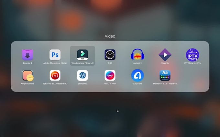Click the 'Downie 4' label
The width and height of the screenshot is (220, 137).
click(27, 63)
